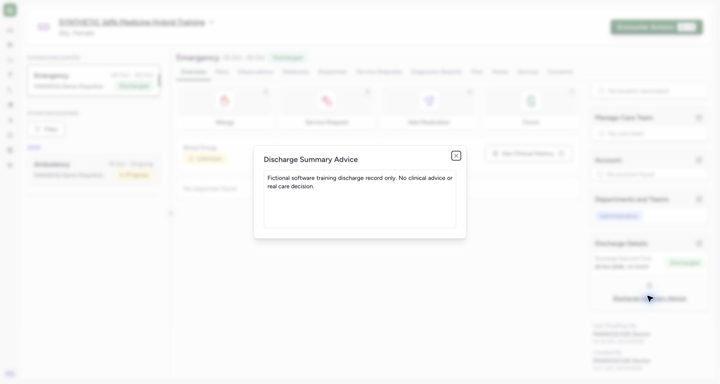Image resolution: width=720 pixels, height=384 pixels.
Task: Close the Discharge Summary Advice dialog
Action: [456, 156]
